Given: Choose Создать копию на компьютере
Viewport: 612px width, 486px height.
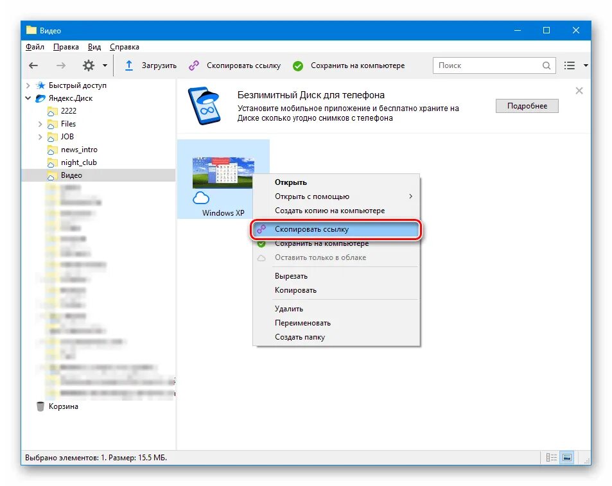Looking at the screenshot, I should (337, 211).
